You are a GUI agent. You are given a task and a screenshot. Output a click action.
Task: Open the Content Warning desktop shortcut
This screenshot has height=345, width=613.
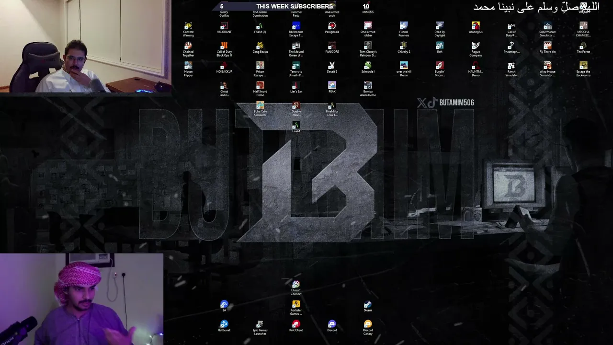pos(188,29)
